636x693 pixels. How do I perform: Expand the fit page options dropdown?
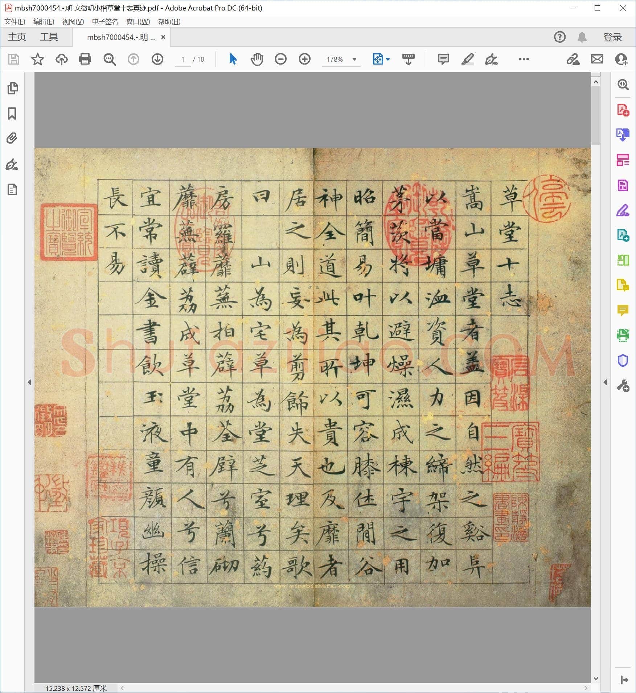tap(388, 59)
